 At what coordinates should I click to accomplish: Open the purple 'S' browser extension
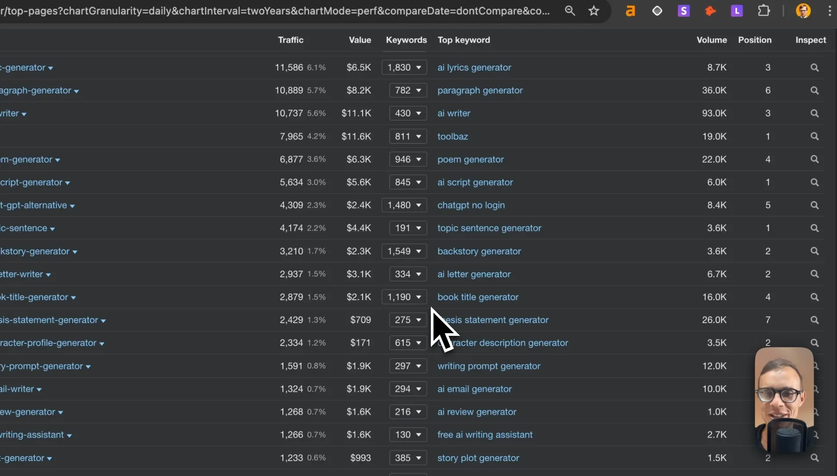[683, 11]
